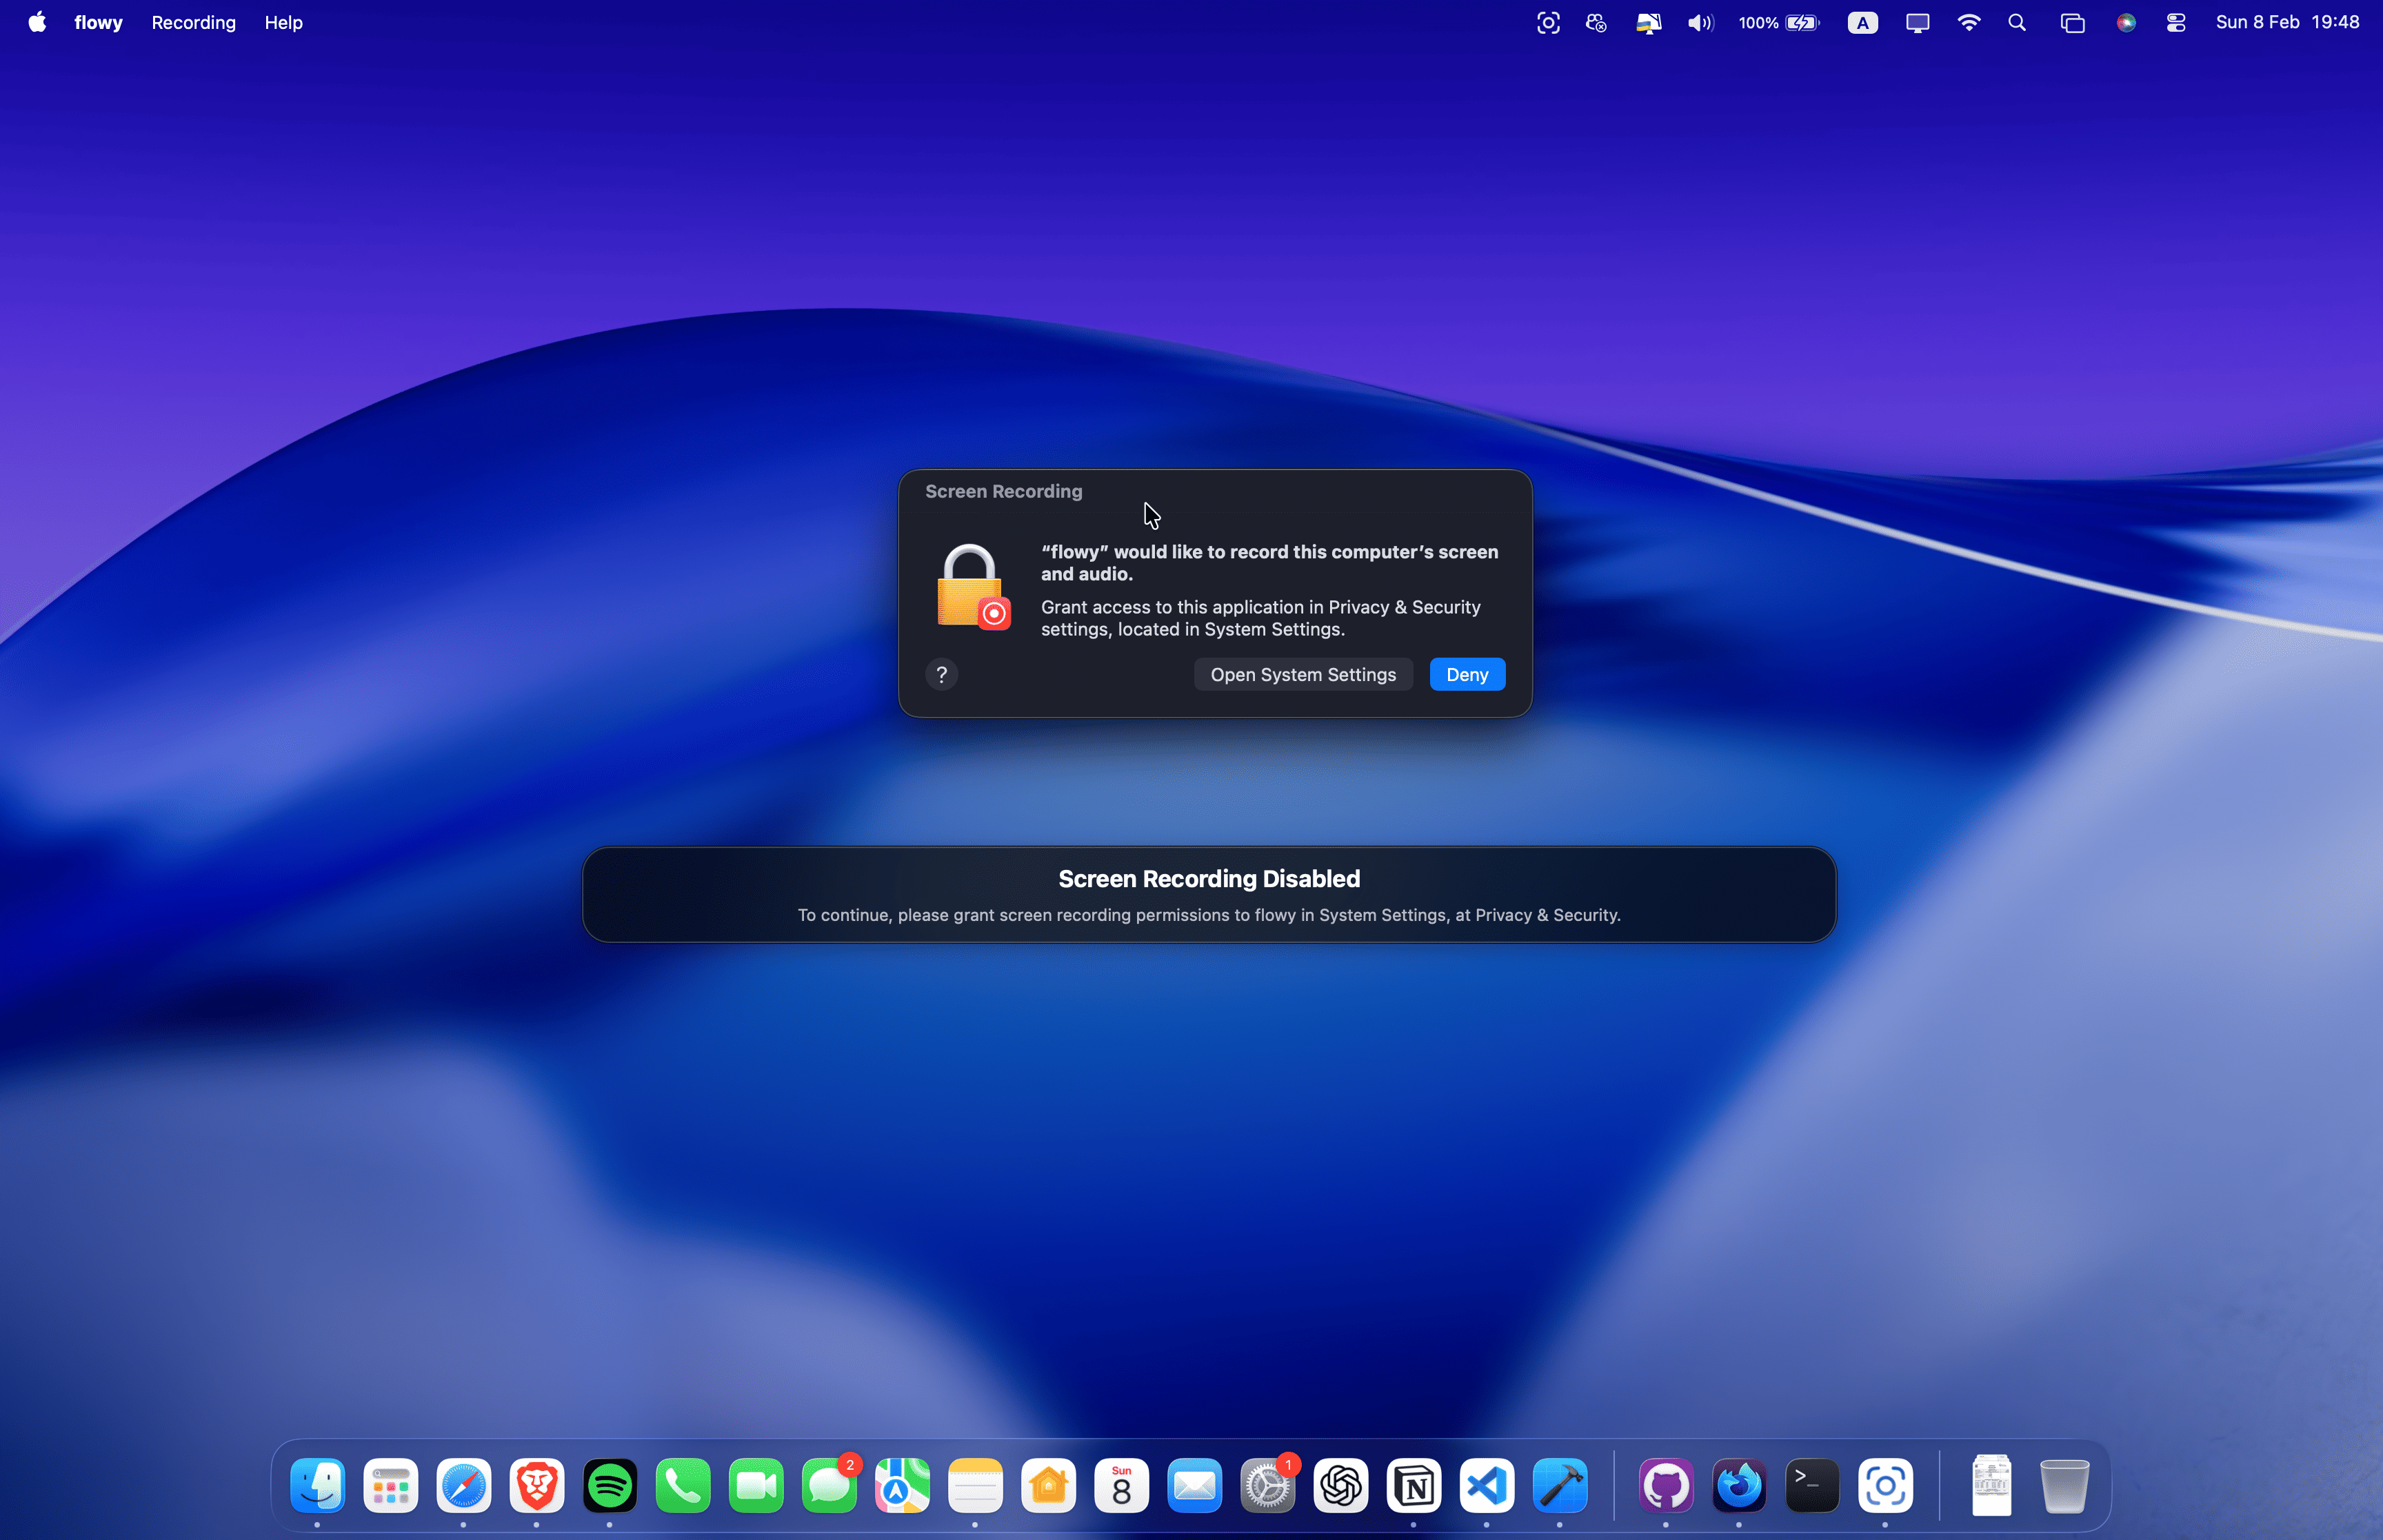The height and width of the screenshot is (1540, 2383).
Task: Click the screen capture menu bar icon
Action: pyautogui.click(x=1547, y=22)
